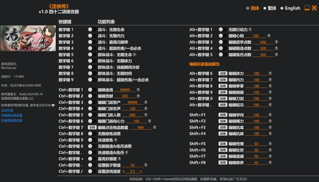Click the info icon next to 编辑门派人数

(146, 115)
